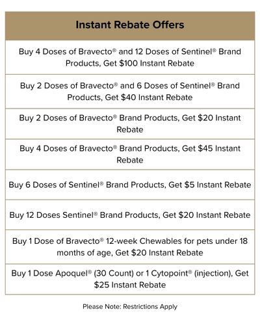Click the Buy 4 Doses Bravecto $45 row

pyautogui.click(x=130, y=154)
